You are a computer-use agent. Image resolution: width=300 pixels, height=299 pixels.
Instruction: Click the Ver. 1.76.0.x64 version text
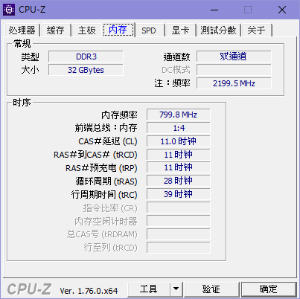tap(89, 291)
